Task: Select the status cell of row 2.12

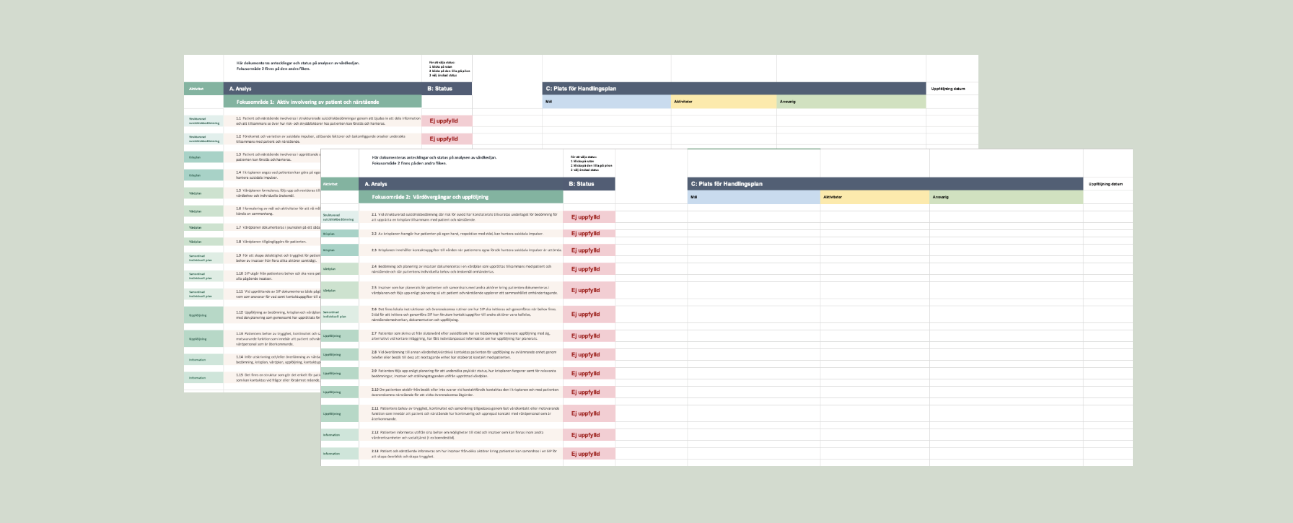Action: coord(589,435)
